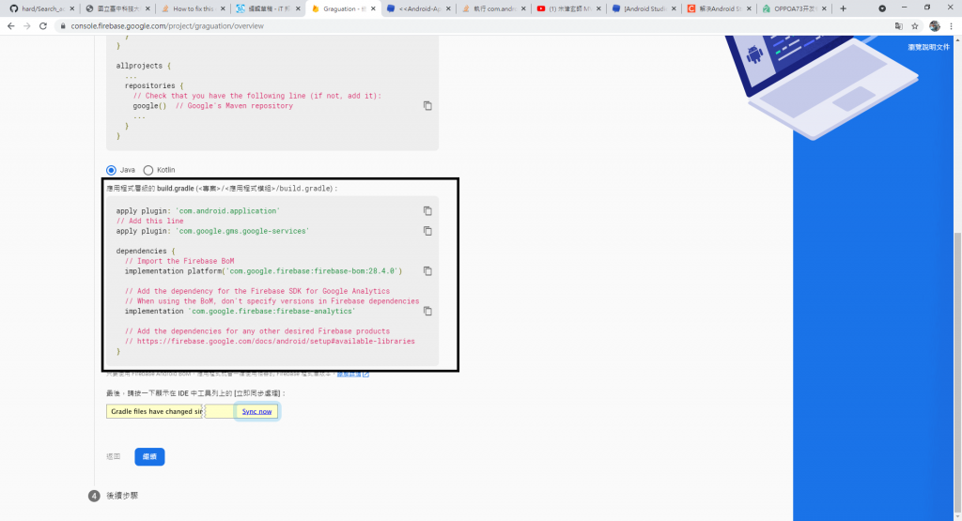This screenshot has height=521, width=962.
Task: Copy the firebase-analytics implementation line
Action: 427,312
